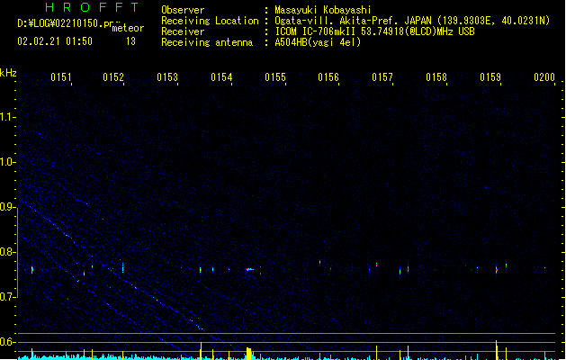Click the tall yellow power bar below 0154

(x=248, y=354)
